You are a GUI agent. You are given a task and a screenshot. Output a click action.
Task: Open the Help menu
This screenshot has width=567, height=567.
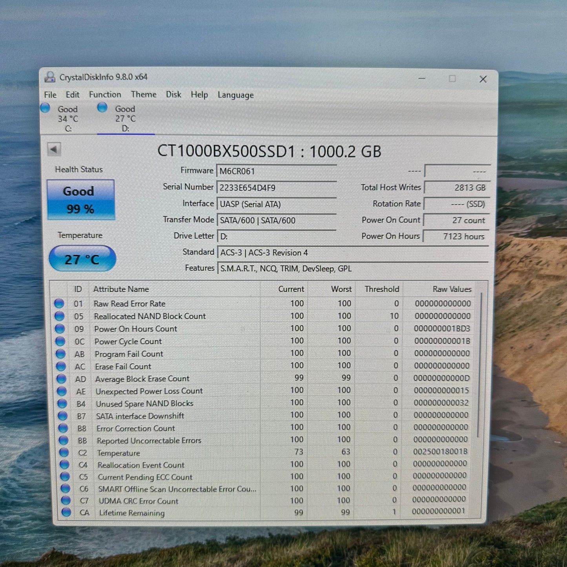pos(199,95)
